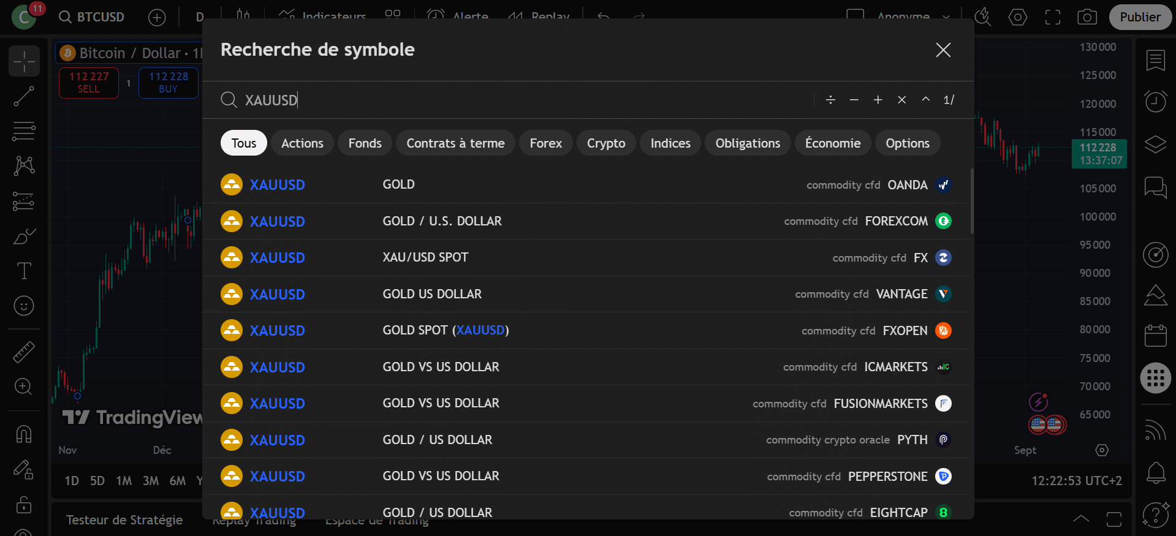
Task: Open the alerts clock icon in right sidebar
Action: (1155, 101)
